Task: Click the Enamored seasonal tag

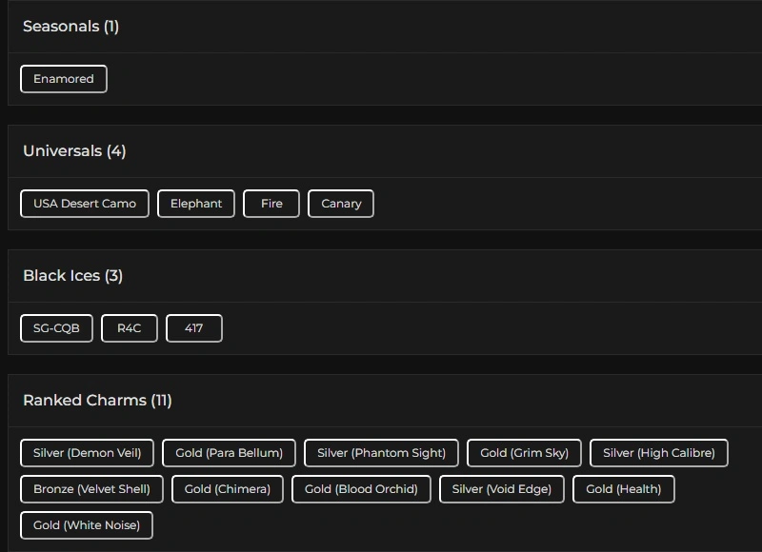Action: click(x=64, y=79)
